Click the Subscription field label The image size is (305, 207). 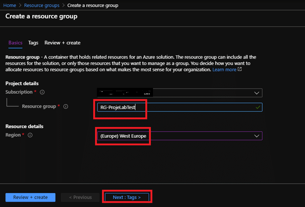coord(19,92)
